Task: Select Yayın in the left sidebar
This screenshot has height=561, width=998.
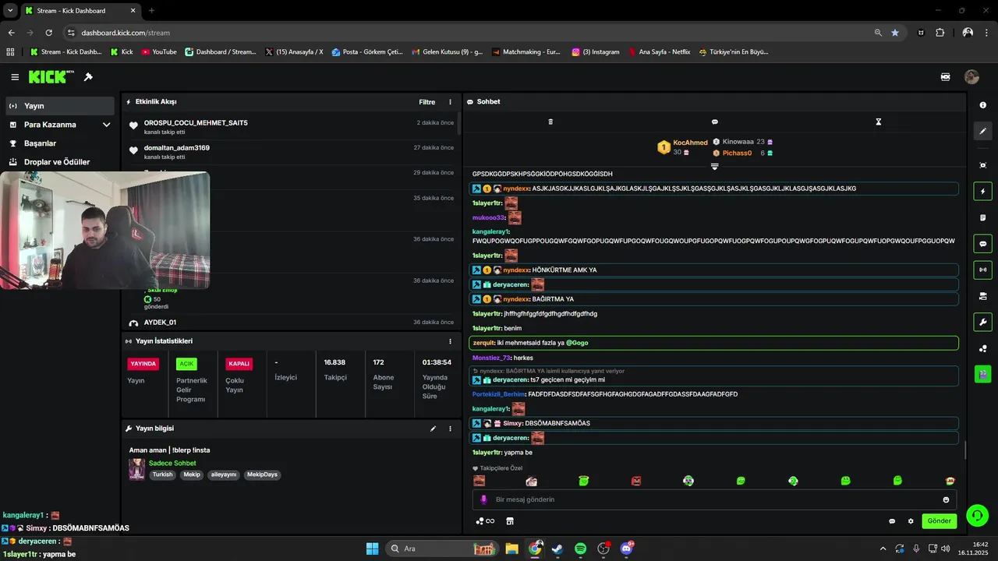Action: click(58, 106)
